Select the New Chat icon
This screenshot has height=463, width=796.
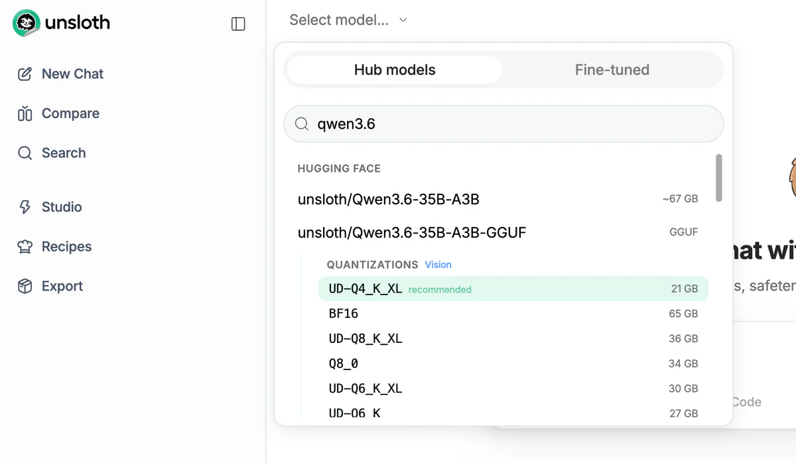(x=25, y=74)
